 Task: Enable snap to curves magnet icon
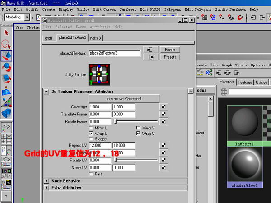213,17
